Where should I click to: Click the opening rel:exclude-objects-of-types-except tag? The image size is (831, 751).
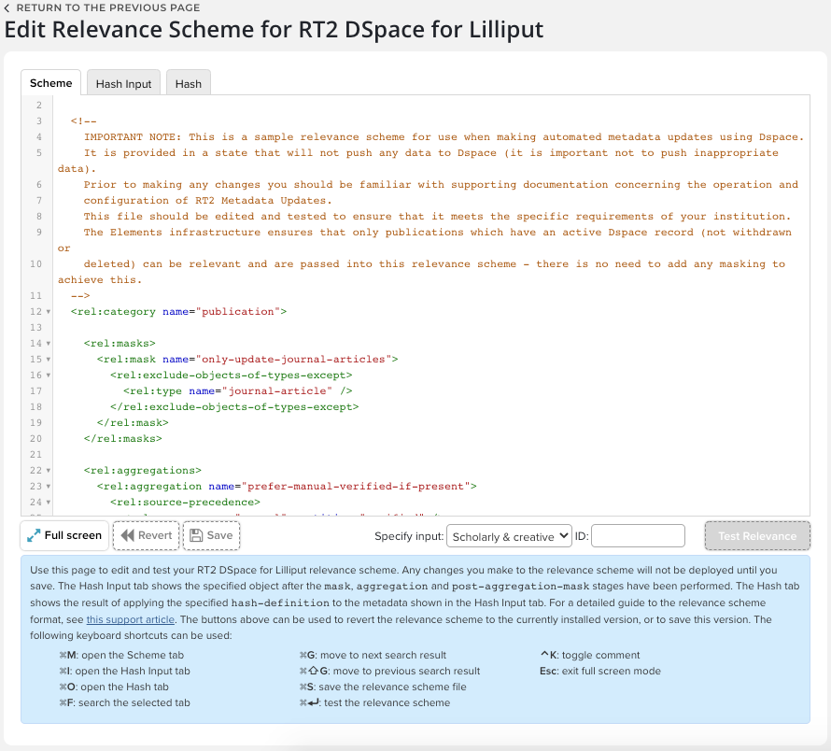(231, 375)
